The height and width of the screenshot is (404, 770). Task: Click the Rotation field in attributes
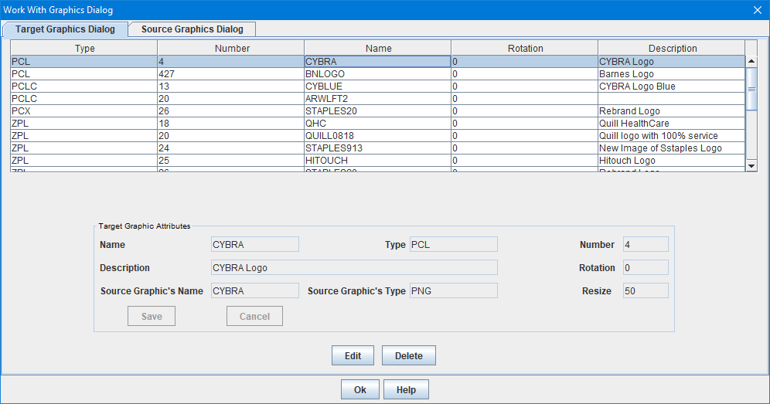coord(646,267)
